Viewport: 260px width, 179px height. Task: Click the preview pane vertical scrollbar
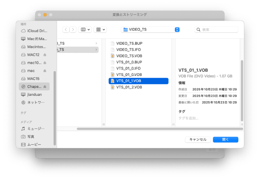tap(242, 91)
